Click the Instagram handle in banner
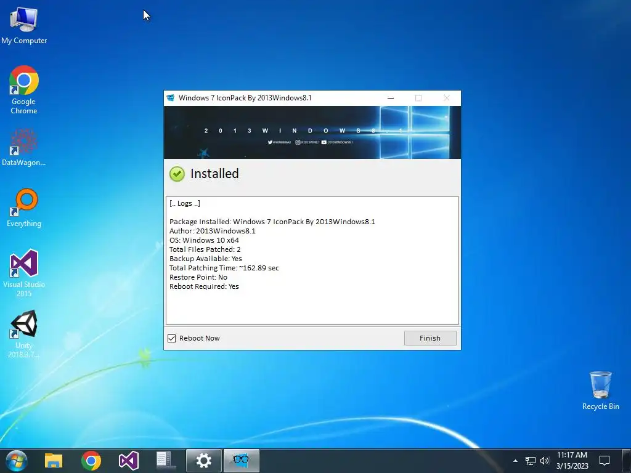This screenshot has height=473, width=631. coord(307,142)
